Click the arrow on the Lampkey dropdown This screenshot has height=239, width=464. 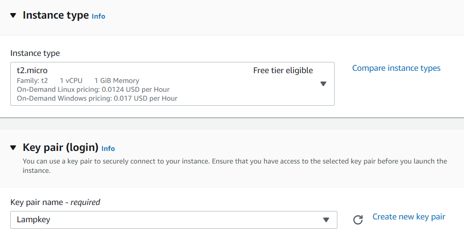click(326, 220)
